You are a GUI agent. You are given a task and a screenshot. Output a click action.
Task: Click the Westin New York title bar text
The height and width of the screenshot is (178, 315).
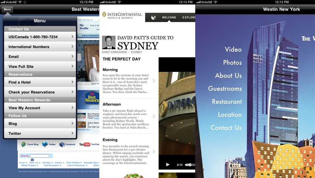coord(281,9)
